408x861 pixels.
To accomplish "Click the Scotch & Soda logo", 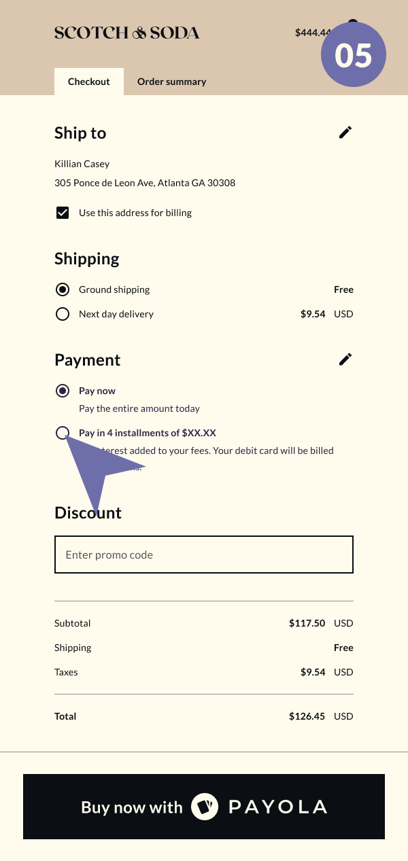I will pyautogui.click(x=126, y=33).
